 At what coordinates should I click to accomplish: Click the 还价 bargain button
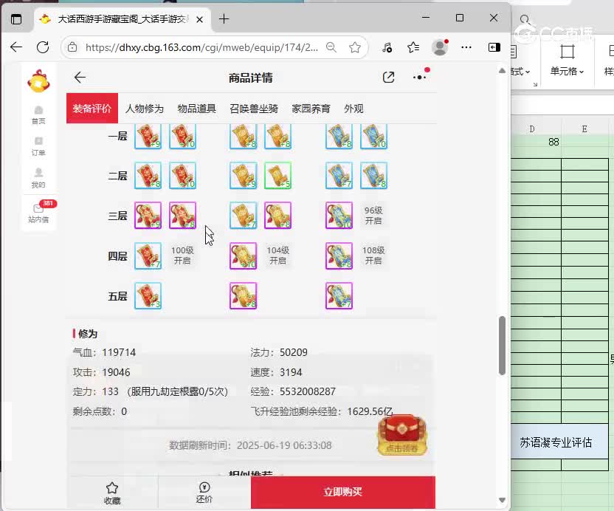204,493
